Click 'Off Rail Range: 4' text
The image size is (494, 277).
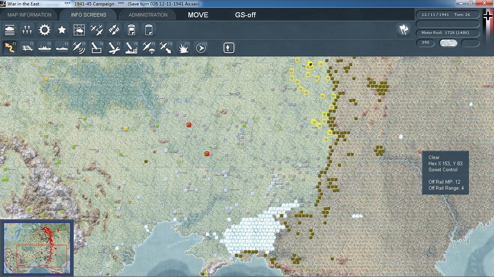pos(446,188)
